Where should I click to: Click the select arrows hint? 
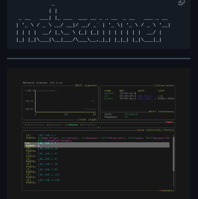(166, 191)
